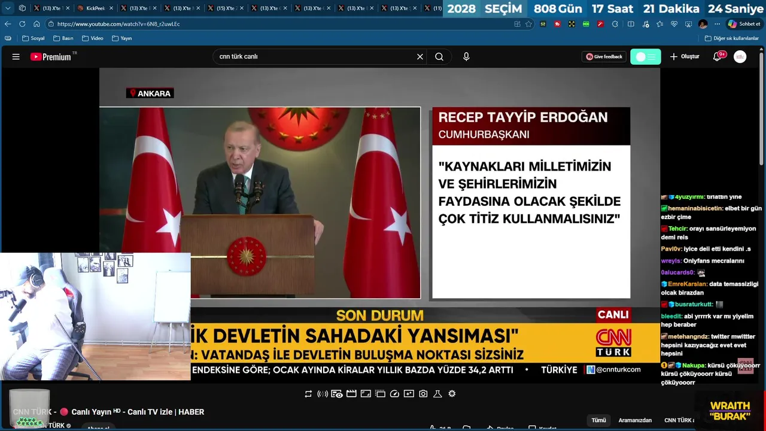Open Sohbet et Copilot chat
Image resolution: width=766 pixels, height=431 pixels.
coord(744,24)
